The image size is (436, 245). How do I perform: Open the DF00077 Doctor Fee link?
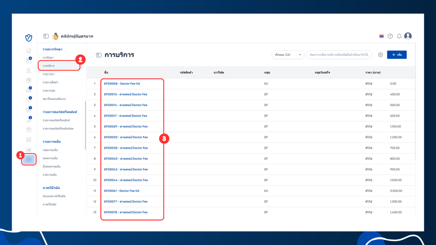pyautogui.click(x=126, y=201)
